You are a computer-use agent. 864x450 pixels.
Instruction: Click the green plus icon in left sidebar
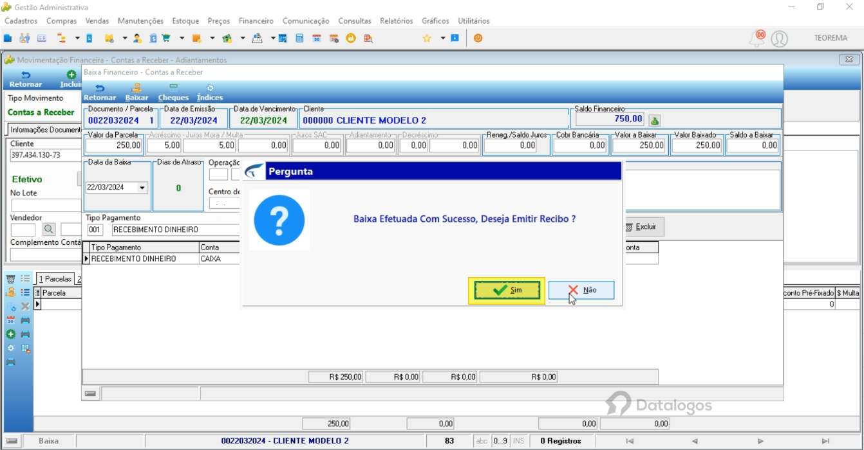[x=10, y=334]
